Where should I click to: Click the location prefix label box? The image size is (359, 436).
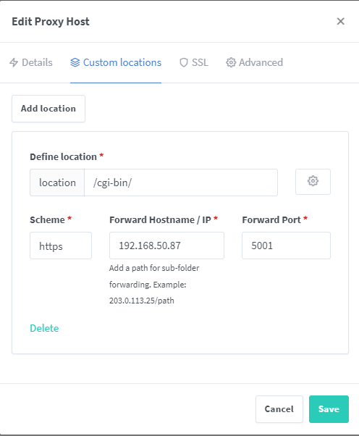(x=57, y=183)
